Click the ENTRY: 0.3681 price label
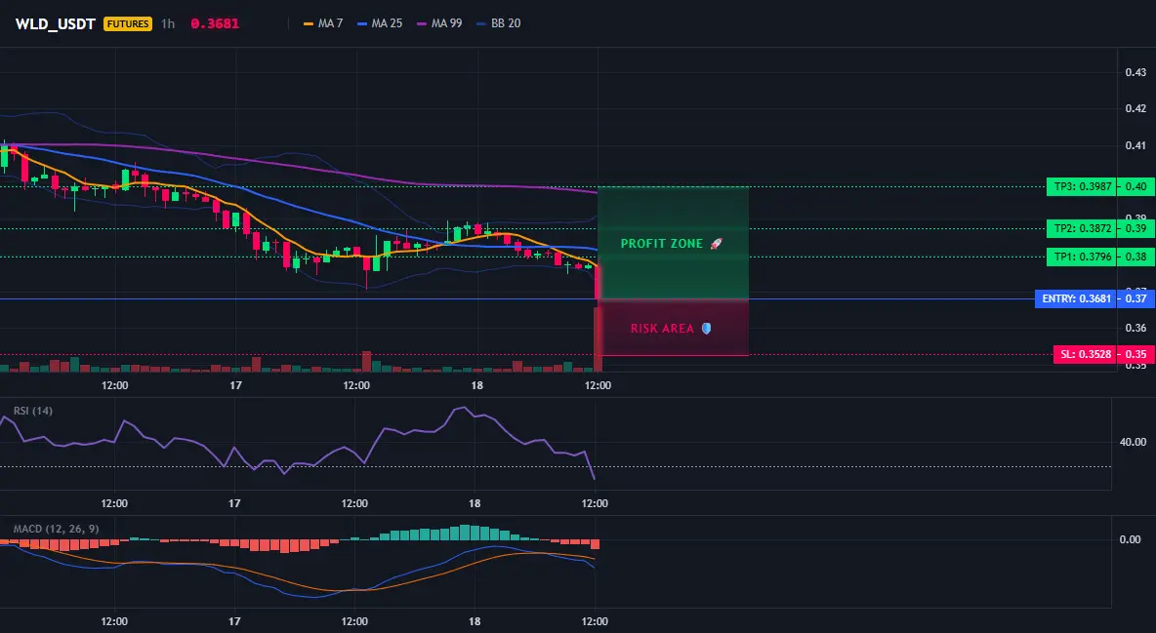1156x633 pixels. click(x=1075, y=298)
